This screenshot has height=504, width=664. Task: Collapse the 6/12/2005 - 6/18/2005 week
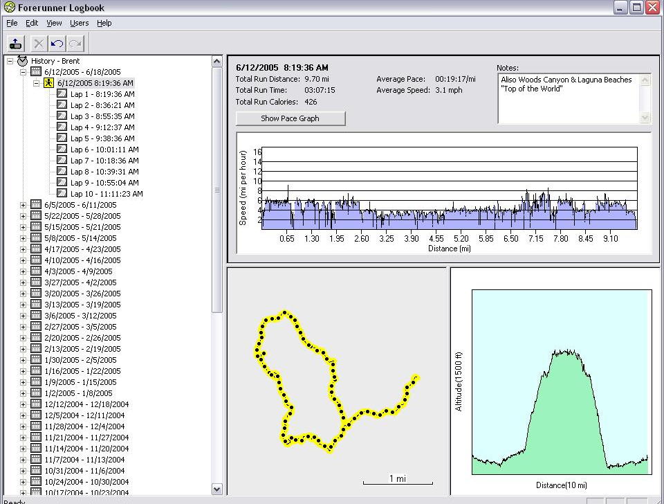[24, 72]
